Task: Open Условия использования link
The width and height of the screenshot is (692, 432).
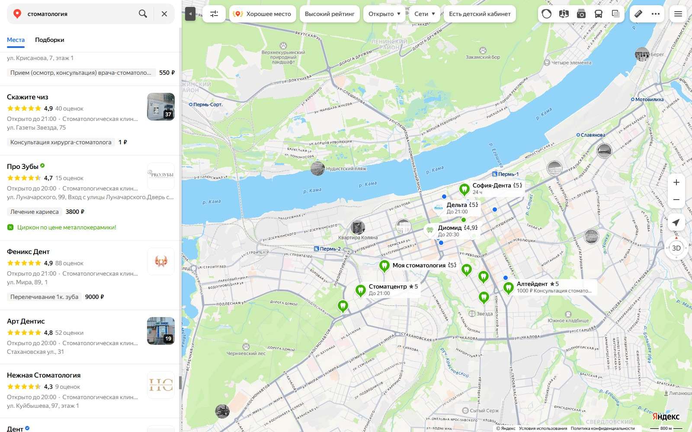Action: (543, 429)
